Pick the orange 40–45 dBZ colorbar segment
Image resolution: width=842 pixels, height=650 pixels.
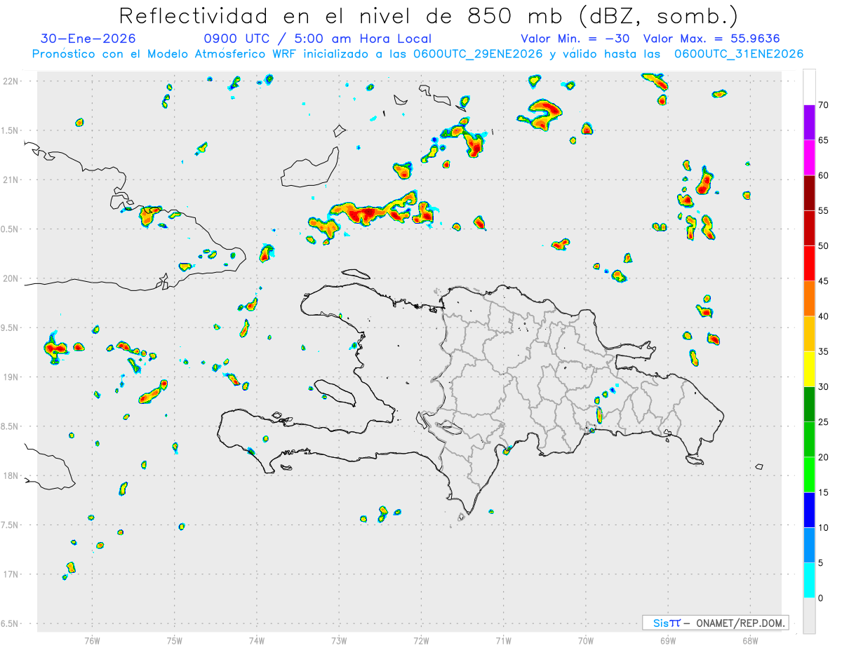point(809,299)
